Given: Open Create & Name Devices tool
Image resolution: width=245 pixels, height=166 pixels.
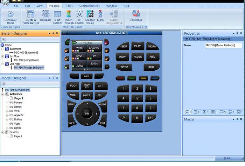Looking at the screenshot, I should pyautogui.click(x=31, y=16).
